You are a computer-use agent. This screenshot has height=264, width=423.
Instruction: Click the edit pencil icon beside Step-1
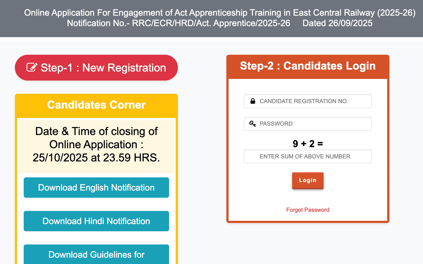coord(32,67)
